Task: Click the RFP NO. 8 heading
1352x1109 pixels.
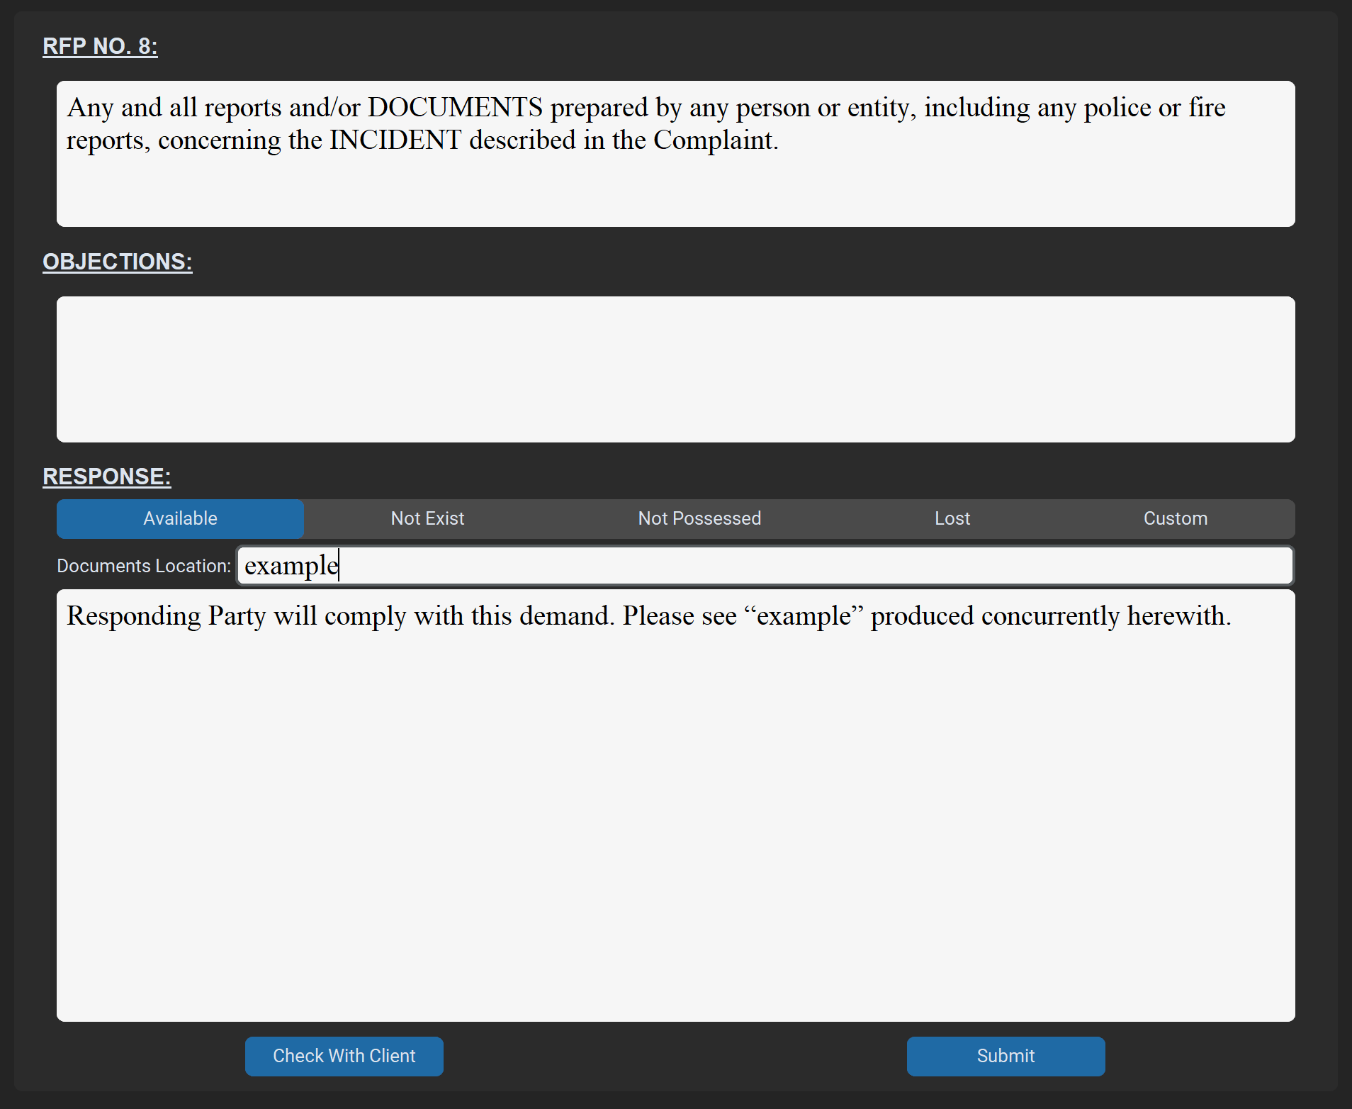Action: point(100,46)
